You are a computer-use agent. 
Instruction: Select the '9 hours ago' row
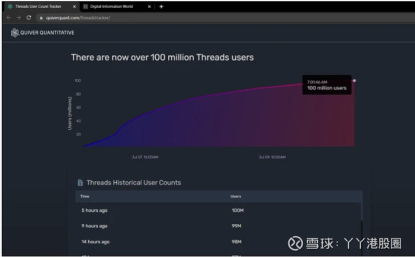pos(218,226)
